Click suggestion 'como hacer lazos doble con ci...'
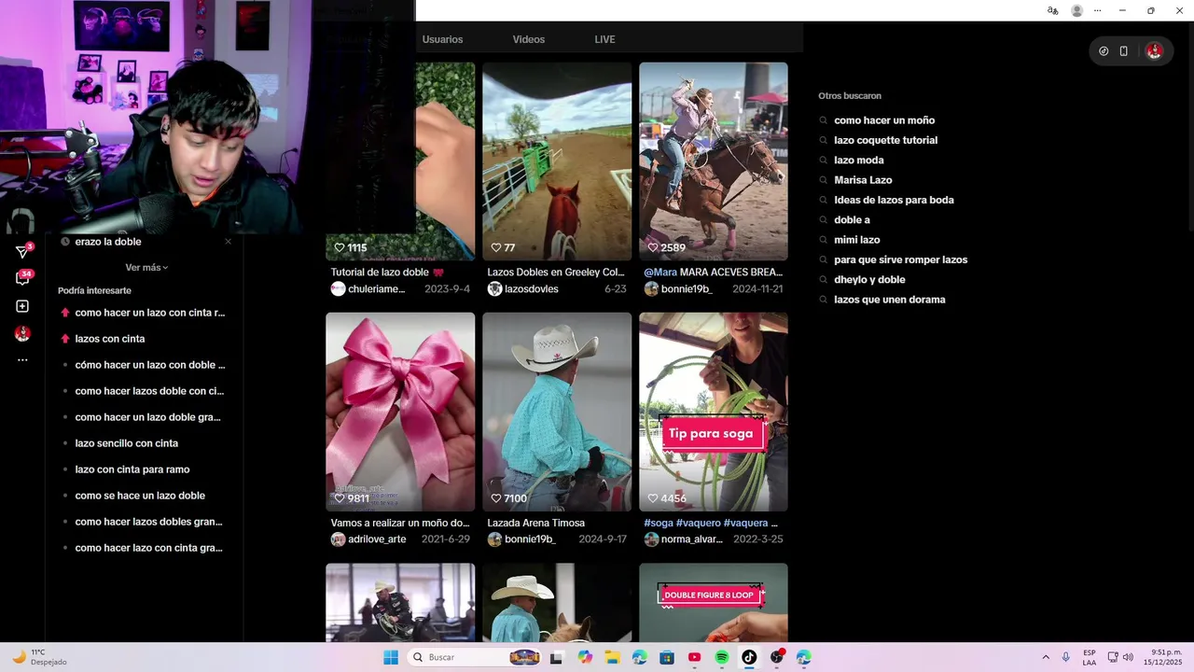This screenshot has height=672, width=1194. click(149, 391)
